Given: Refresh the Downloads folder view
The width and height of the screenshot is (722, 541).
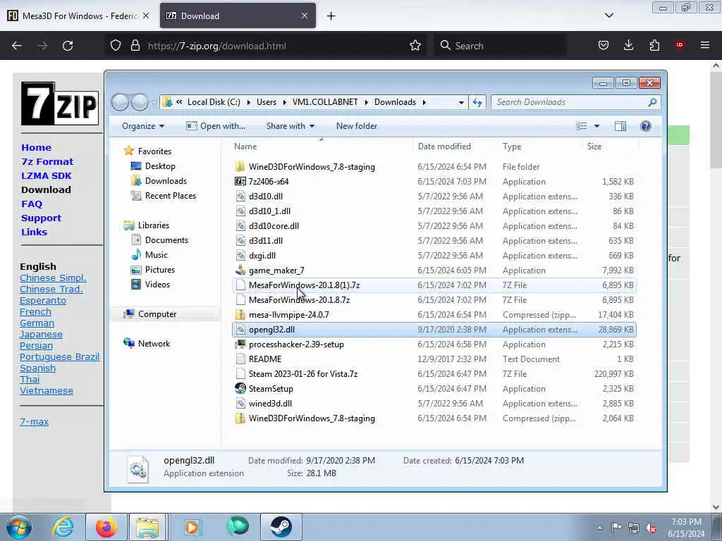Looking at the screenshot, I should tap(477, 102).
